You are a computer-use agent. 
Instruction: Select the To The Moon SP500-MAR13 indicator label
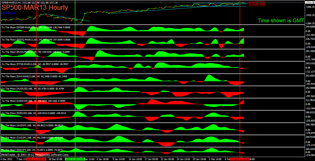(x=36, y=27)
